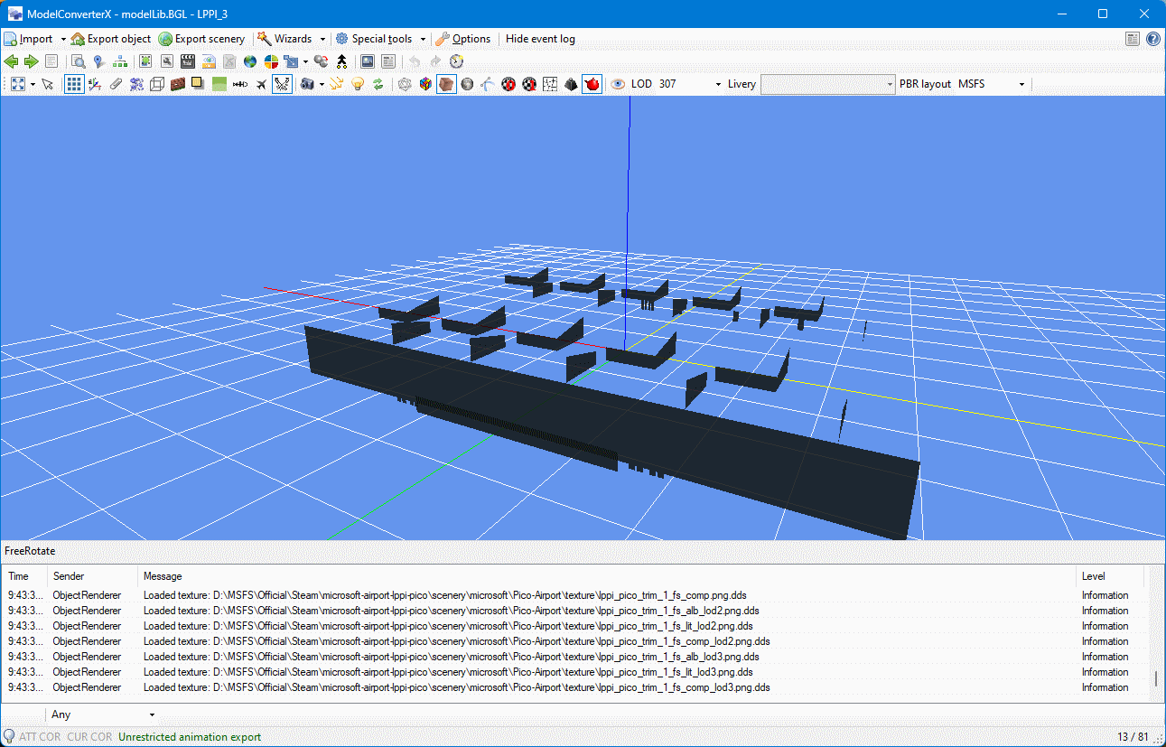
Task: Toggle the grid display icon
Action: point(74,83)
